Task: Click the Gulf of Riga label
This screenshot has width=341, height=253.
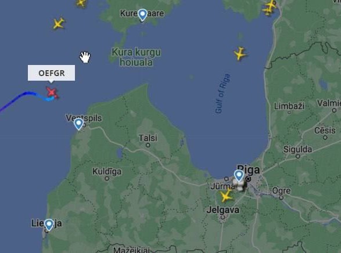Action: 222,93
